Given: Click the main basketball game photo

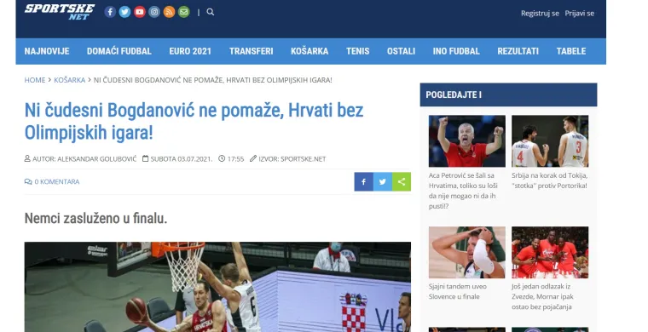Looking at the screenshot, I should pos(217,287).
